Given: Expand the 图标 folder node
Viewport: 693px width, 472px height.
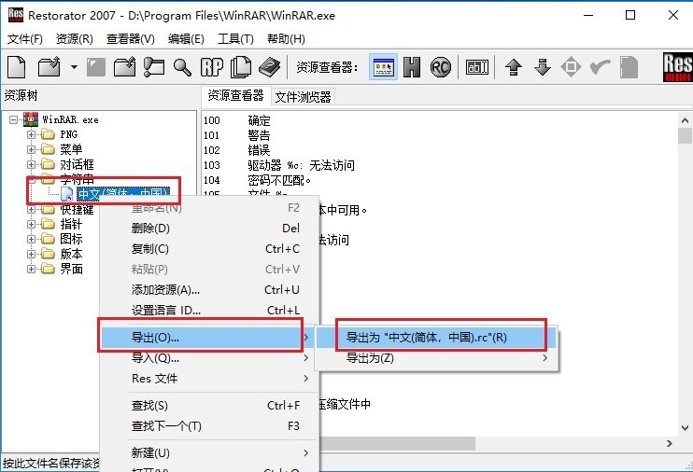Looking at the screenshot, I should [31, 239].
